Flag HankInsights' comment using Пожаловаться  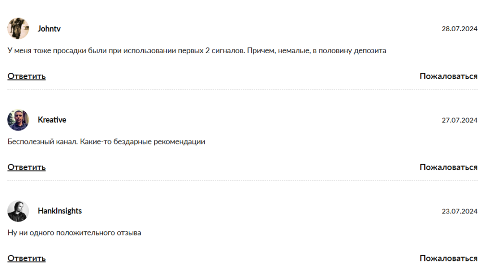click(x=448, y=259)
